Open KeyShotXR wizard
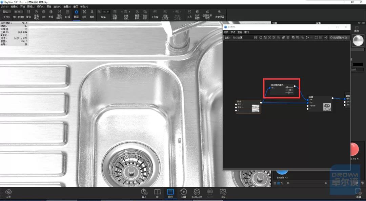 coord(197,194)
